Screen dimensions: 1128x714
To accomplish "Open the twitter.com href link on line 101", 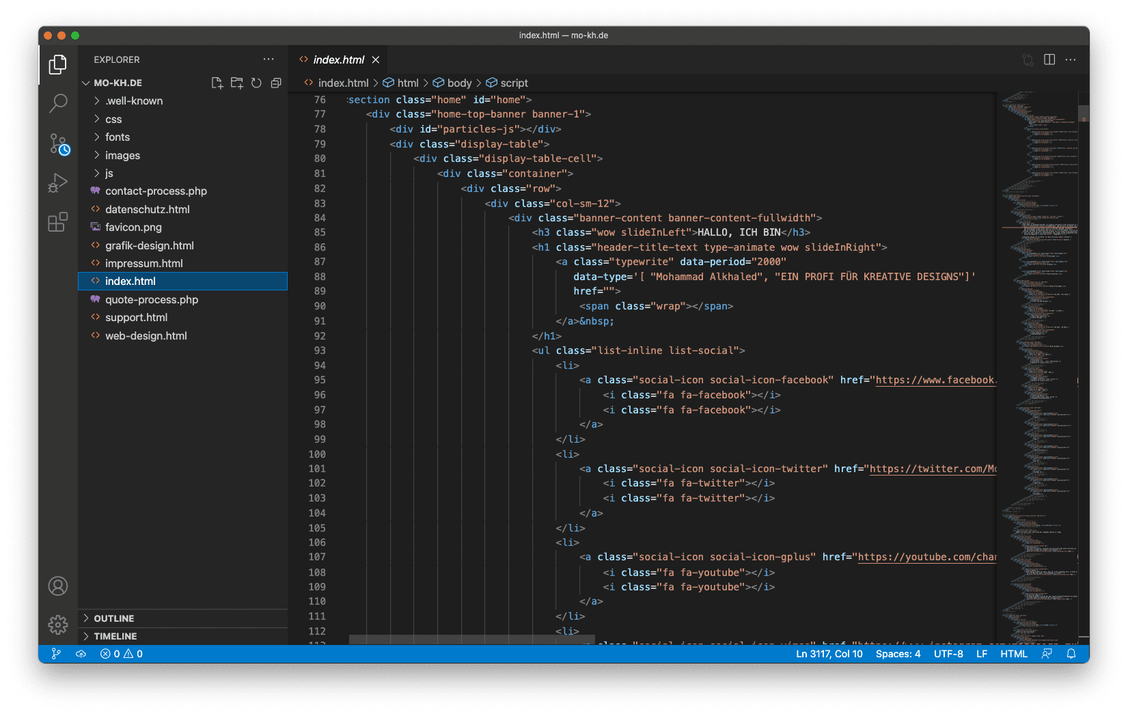I will [933, 469].
